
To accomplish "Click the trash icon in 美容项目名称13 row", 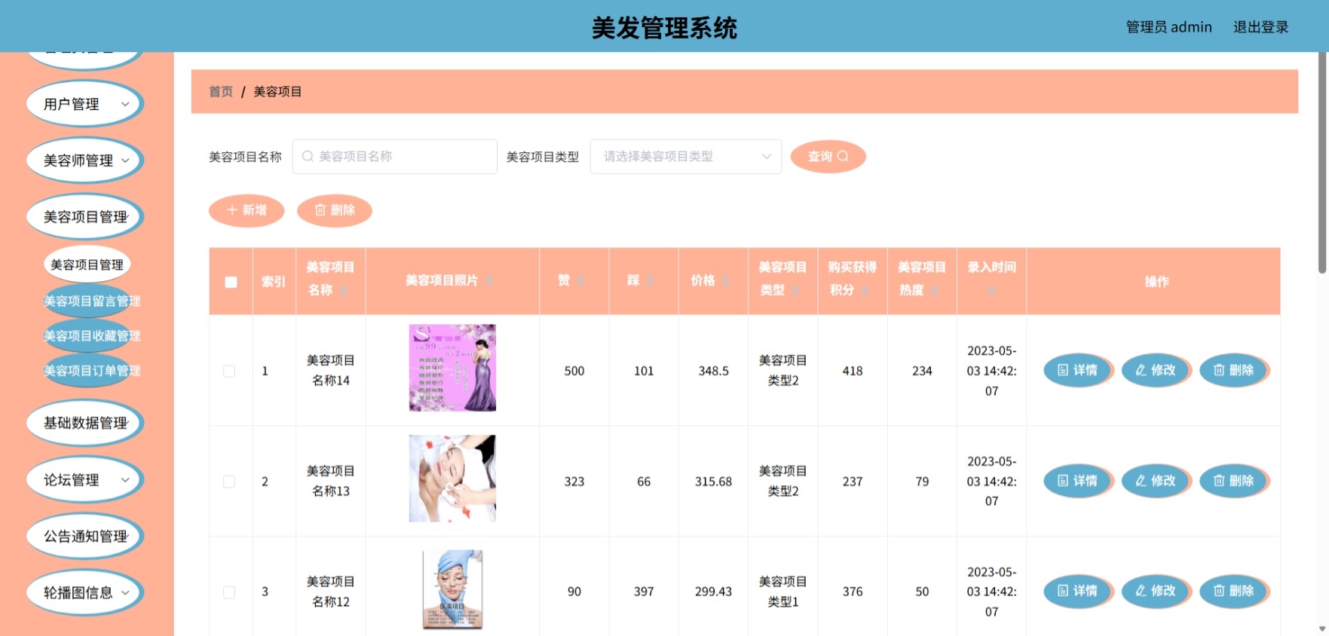I will pos(1219,481).
